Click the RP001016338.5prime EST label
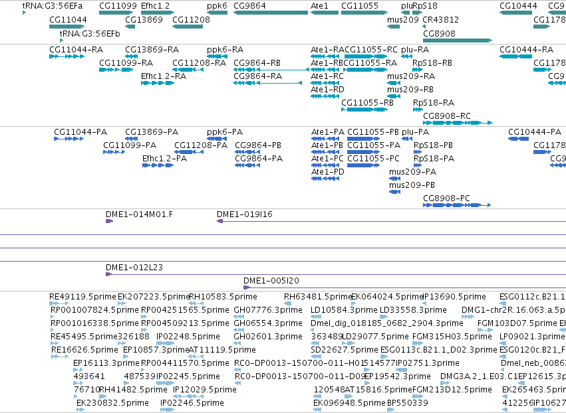This screenshot has width=566, height=413. click(x=94, y=323)
